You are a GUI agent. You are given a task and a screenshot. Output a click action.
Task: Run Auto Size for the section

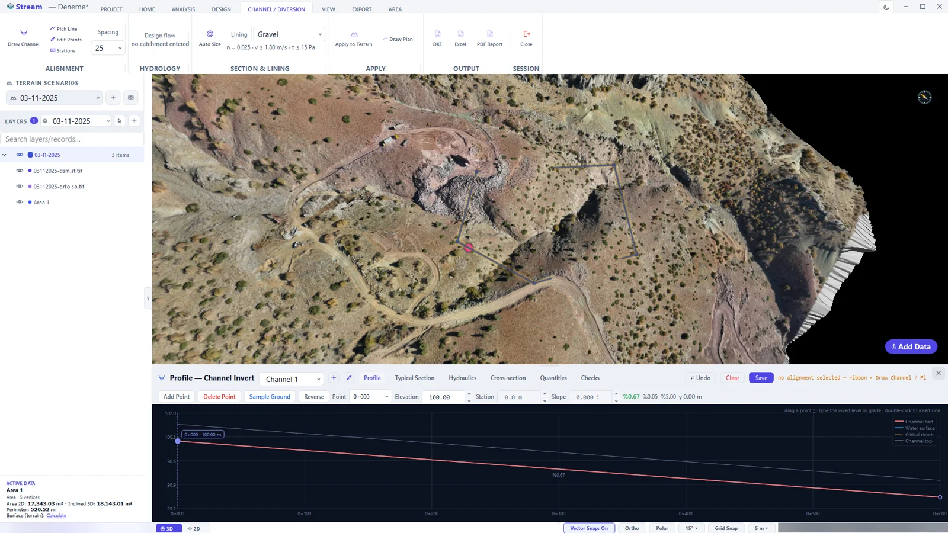tap(210, 38)
